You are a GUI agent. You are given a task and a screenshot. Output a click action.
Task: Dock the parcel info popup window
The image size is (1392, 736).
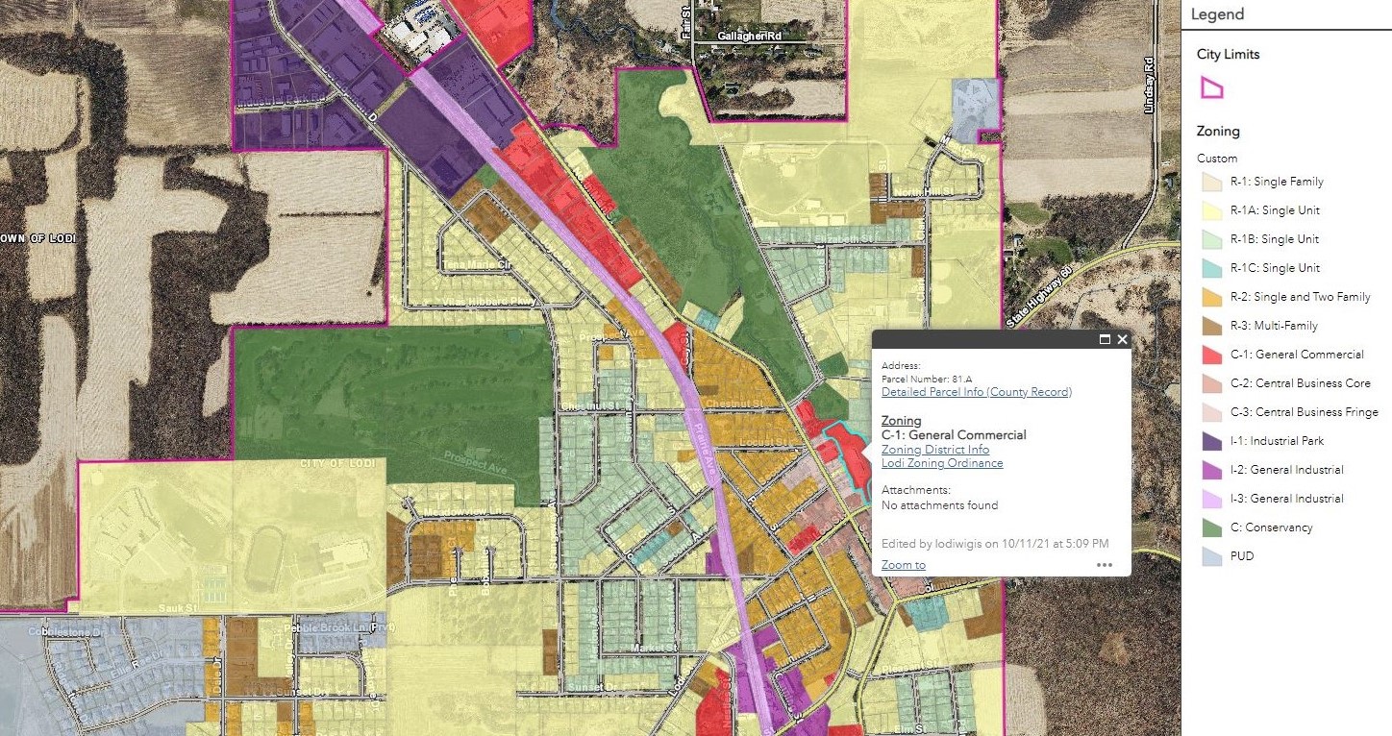(x=1104, y=339)
